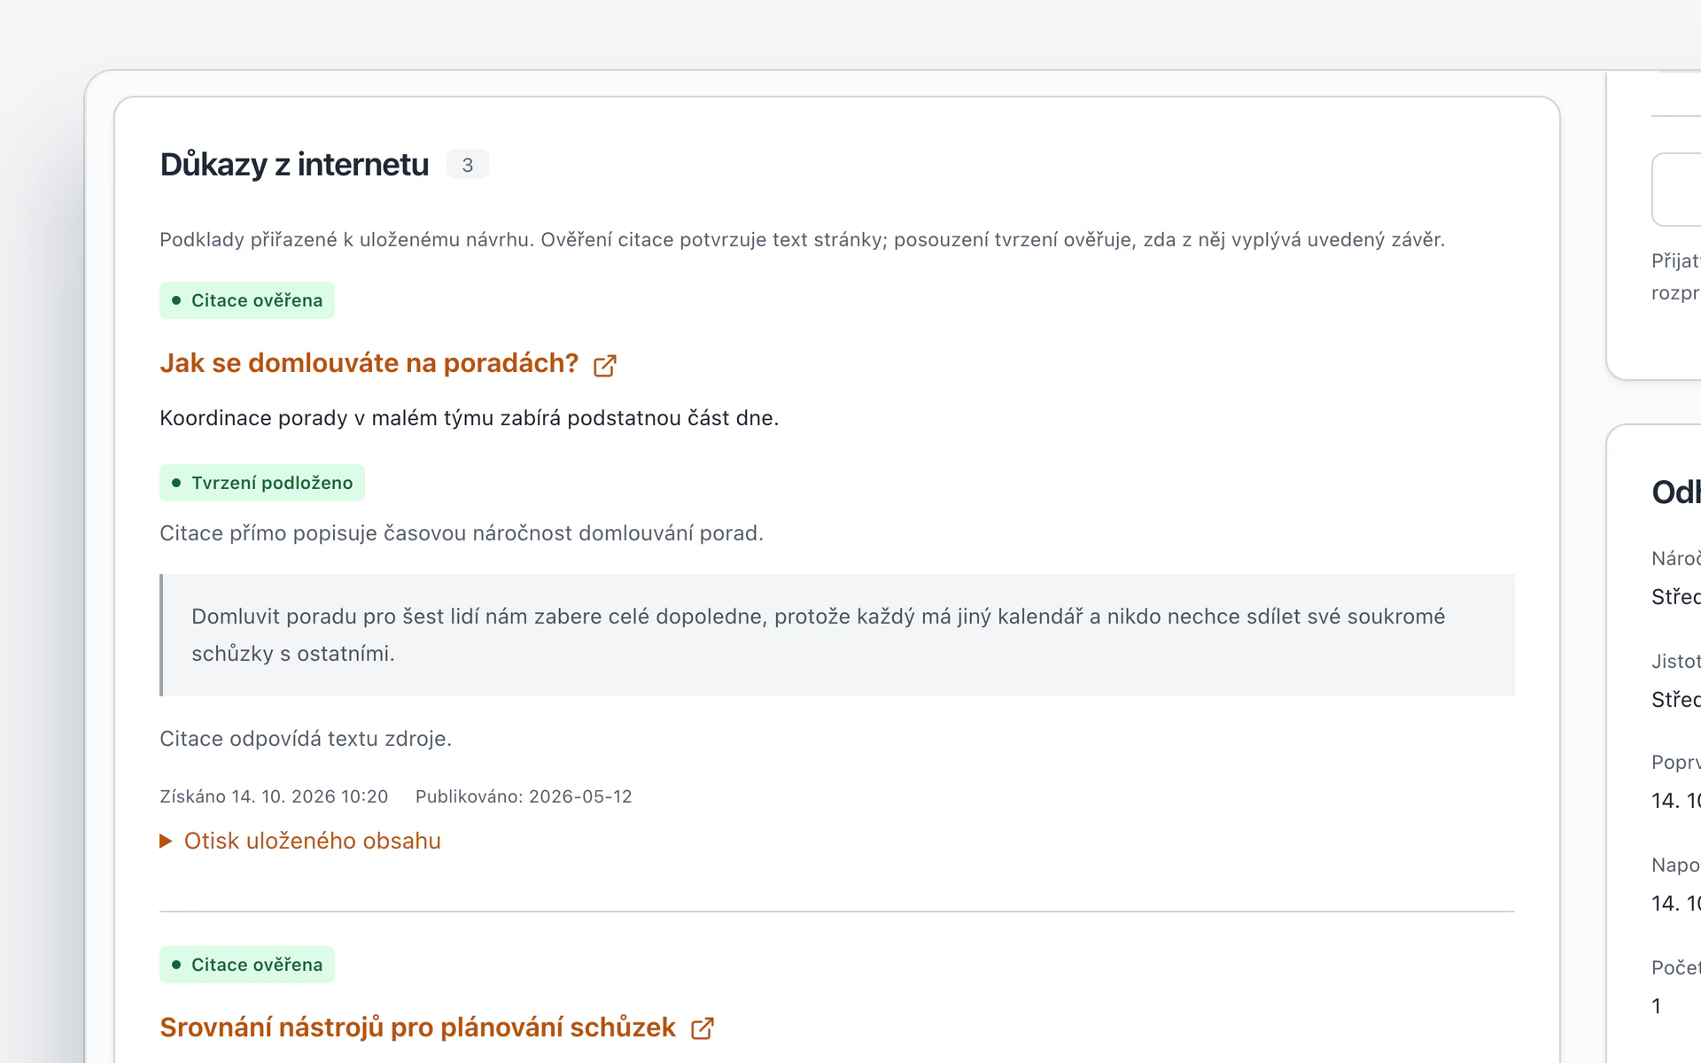Click the second 'Citace ověřena' badge near bottom
The image size is (1701, 1063).
pos(247,965)
